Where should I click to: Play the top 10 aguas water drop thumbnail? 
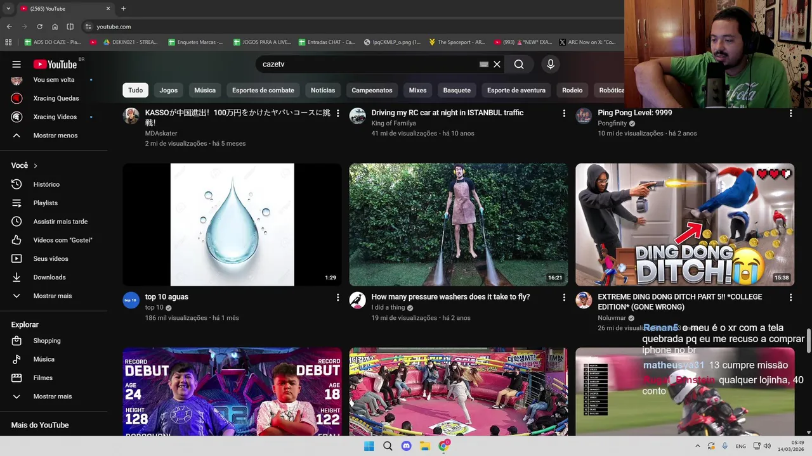pyautogui.click(x=232, y=225)
